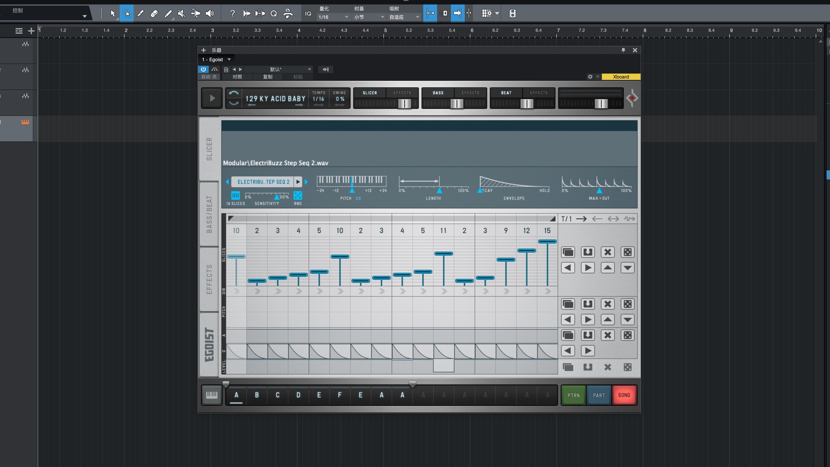The image size is (830, 467).
Task: Open the plugin gear settings icon
Action: pos(590,77)
